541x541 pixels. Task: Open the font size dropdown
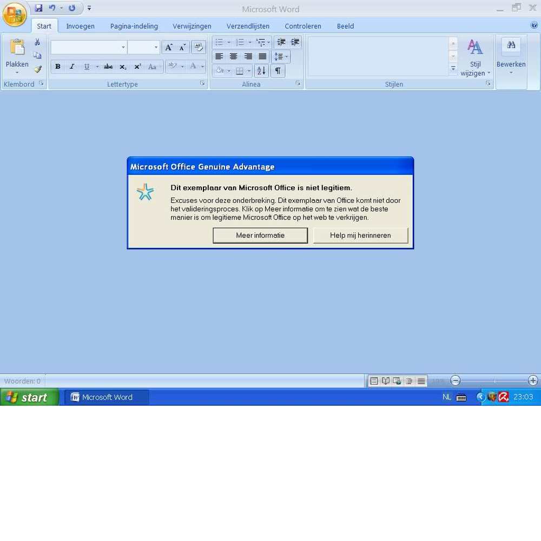156,48
